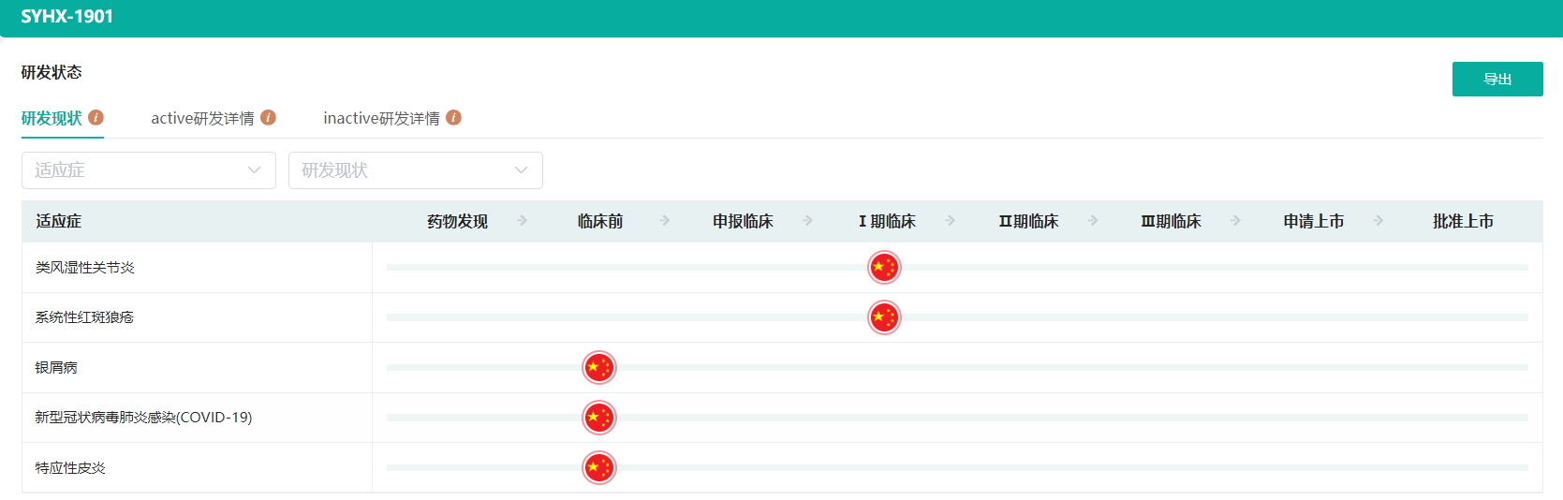Viewport: 1563px width, 500px height.
Task: Click arrow icon after 临床前 header
Action: point(665,221)
